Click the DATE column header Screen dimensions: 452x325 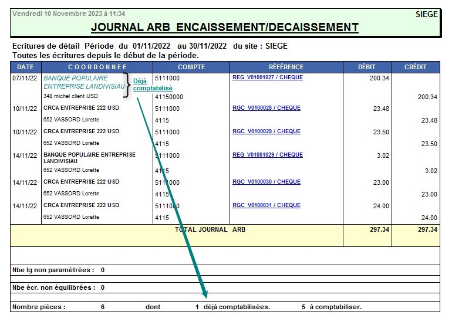tap(25, 67)
